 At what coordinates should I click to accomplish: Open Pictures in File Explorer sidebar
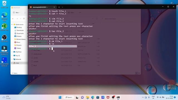point(18,36)
